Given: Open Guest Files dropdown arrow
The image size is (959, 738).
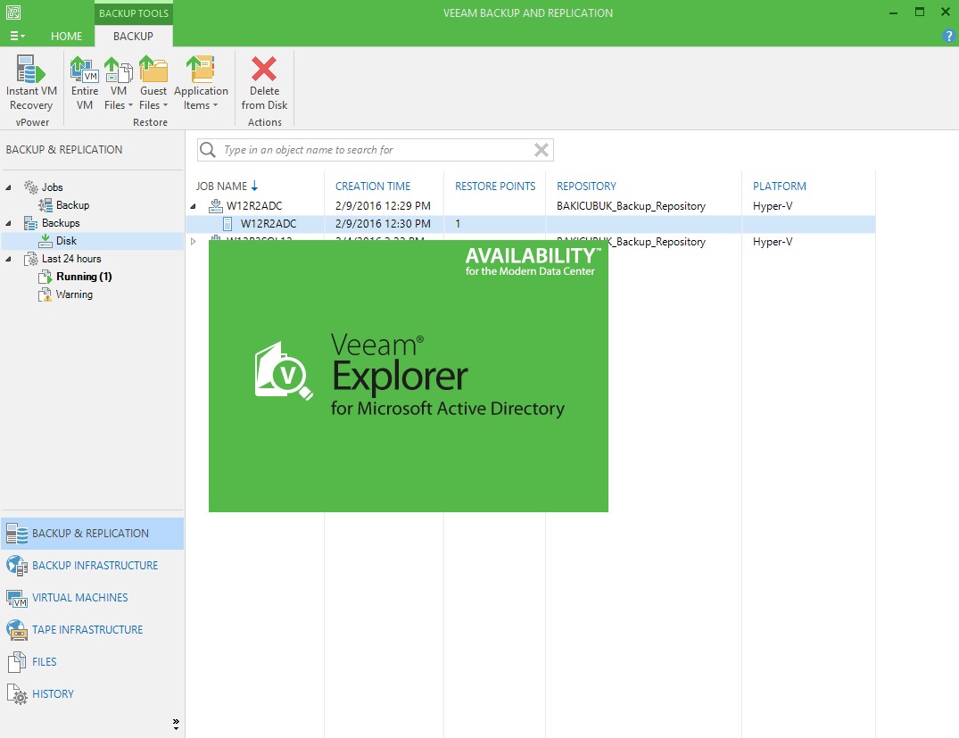Looking at the screenshot, I should click(x=165, y=105).
